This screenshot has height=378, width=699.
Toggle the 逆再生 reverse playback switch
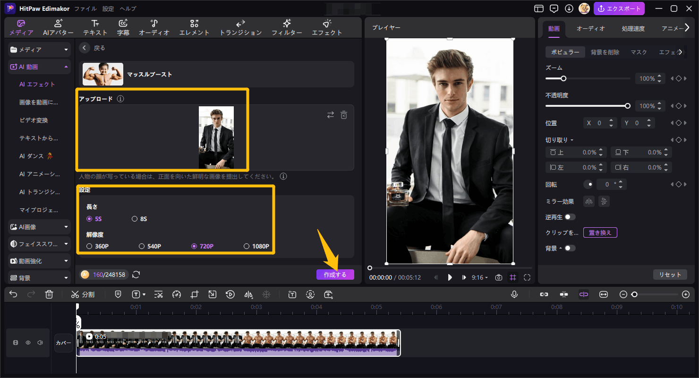570,217
